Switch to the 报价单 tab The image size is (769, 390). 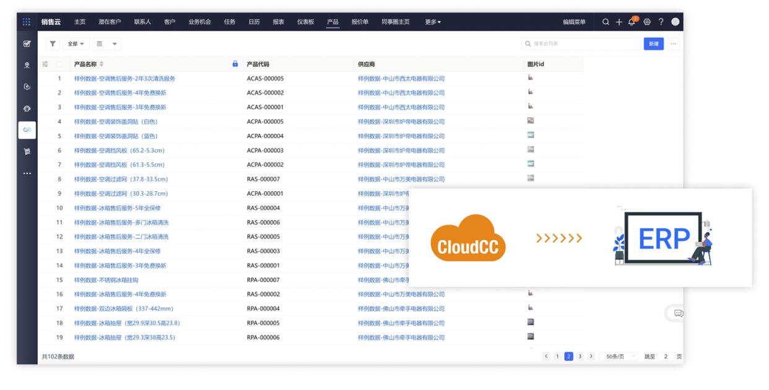360,22
